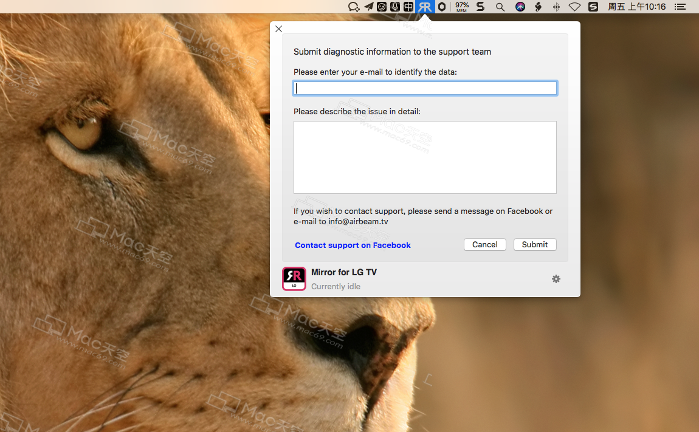
Task: Open the Wi-Fi menu
Action: [574, 7]
